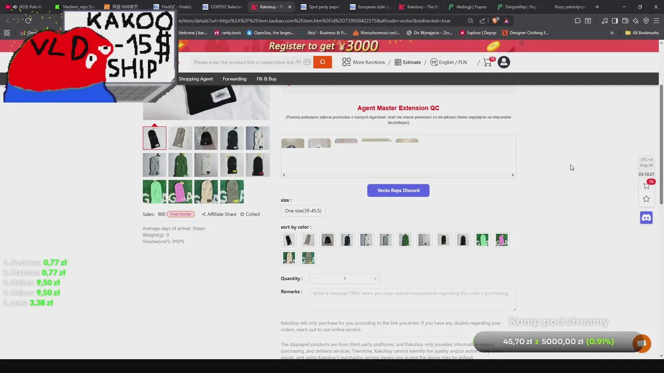Viewport: 664px width, 373px height.
Task: Click the Register to get ¥3000 banner
Action: point(330,46)
